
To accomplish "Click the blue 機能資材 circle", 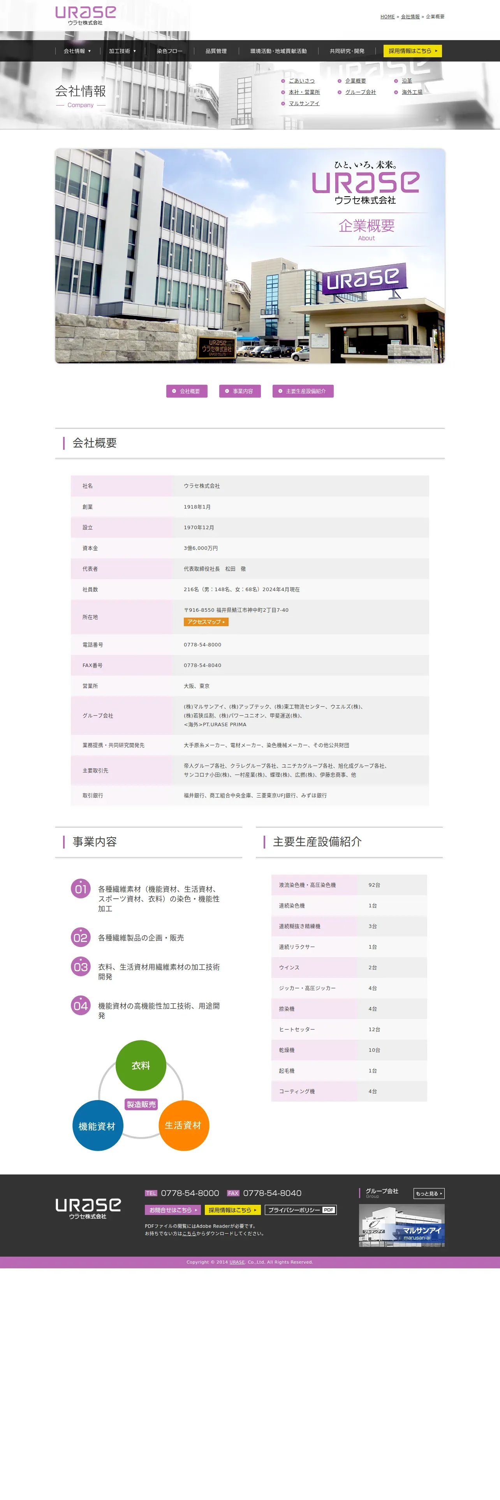I will [97, 1125].
